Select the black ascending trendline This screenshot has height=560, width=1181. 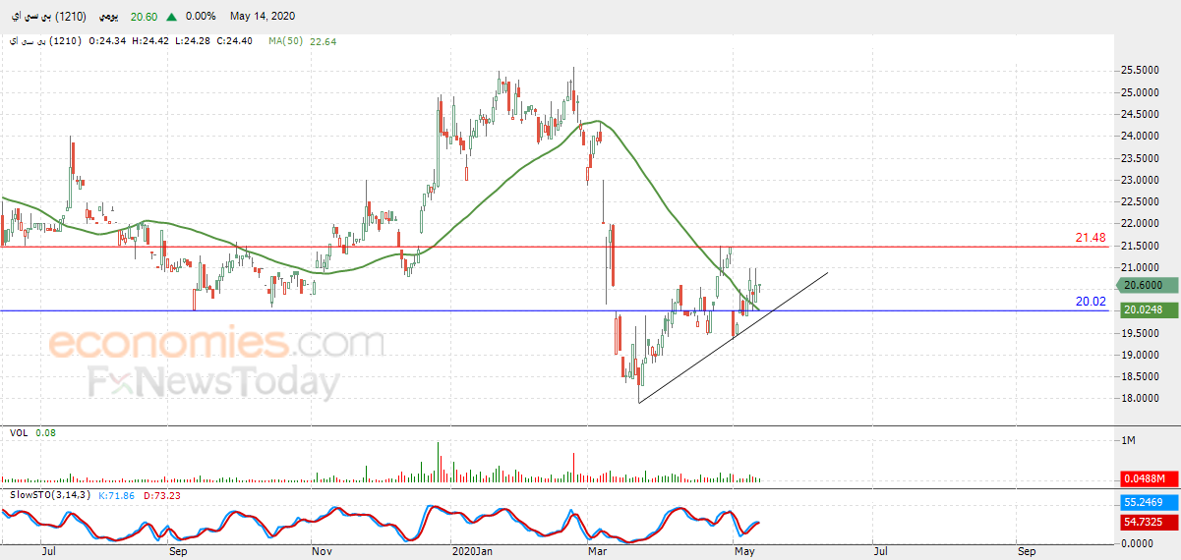(x=732, y=339)
